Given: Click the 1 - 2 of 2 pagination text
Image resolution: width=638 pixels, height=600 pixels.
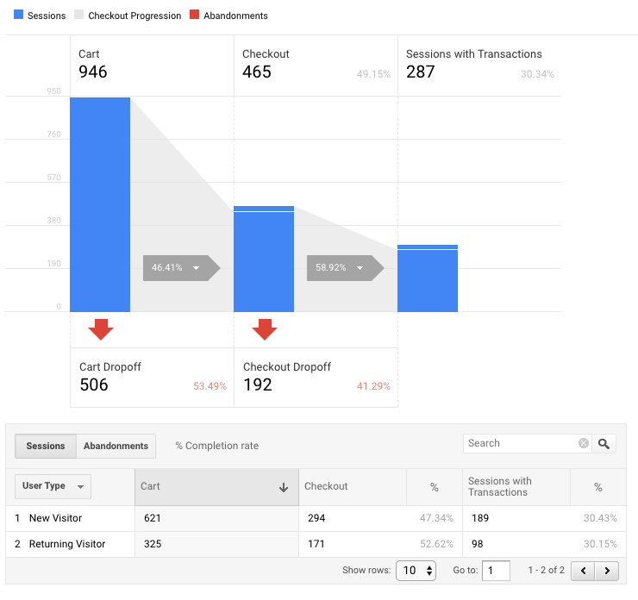Looking at the screenshot, I should coord(546,571).
